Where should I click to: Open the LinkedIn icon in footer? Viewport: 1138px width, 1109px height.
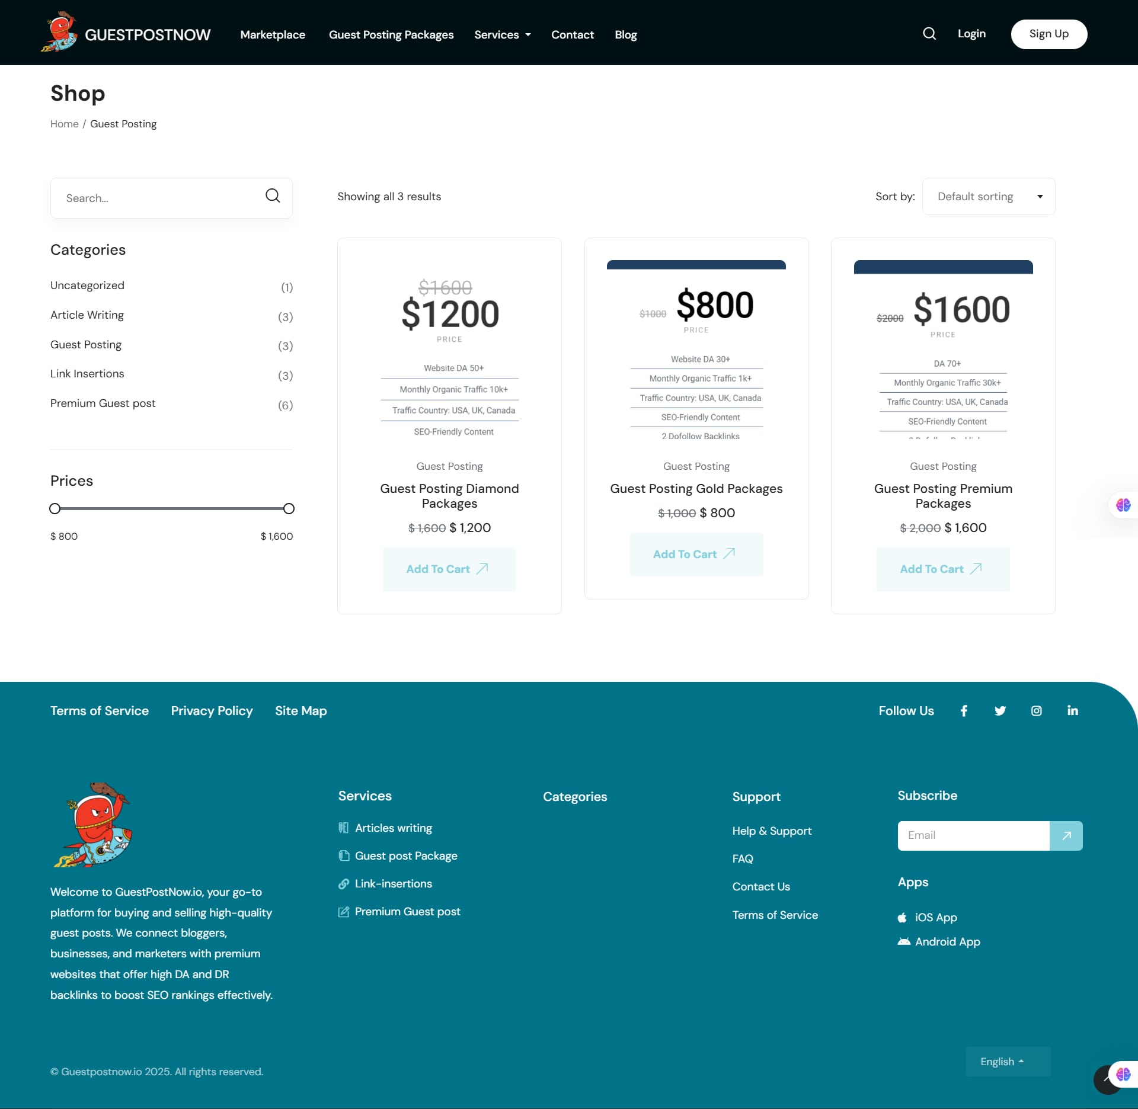[x=1072, y=710]
